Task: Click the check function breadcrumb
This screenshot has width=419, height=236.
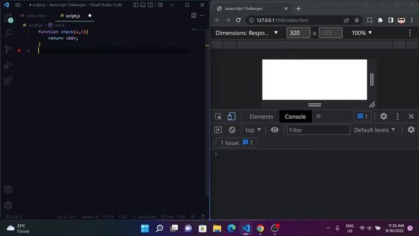Action: pyautogui.click(x=56, y=25)
